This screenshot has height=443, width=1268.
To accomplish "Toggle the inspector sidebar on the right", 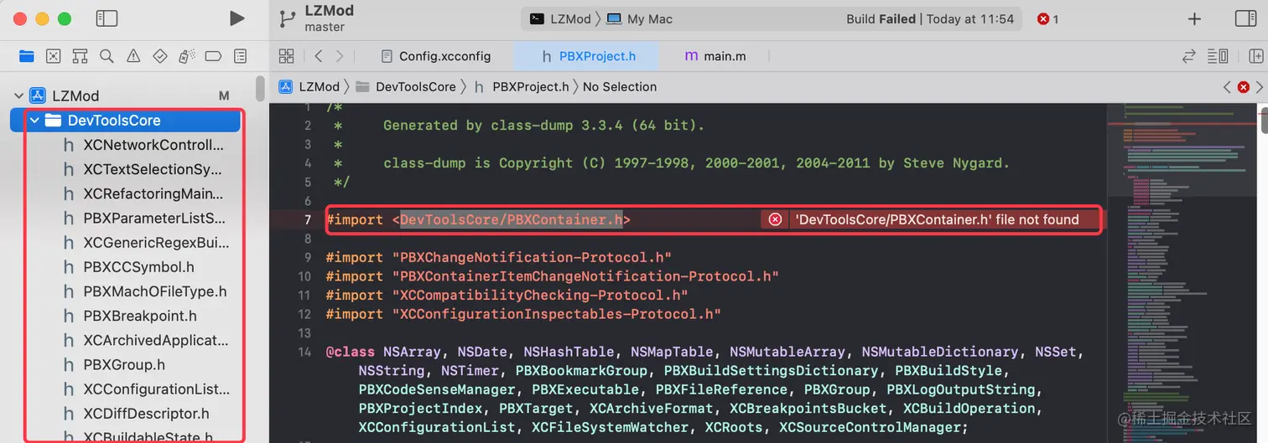I will click(1246, 18).
